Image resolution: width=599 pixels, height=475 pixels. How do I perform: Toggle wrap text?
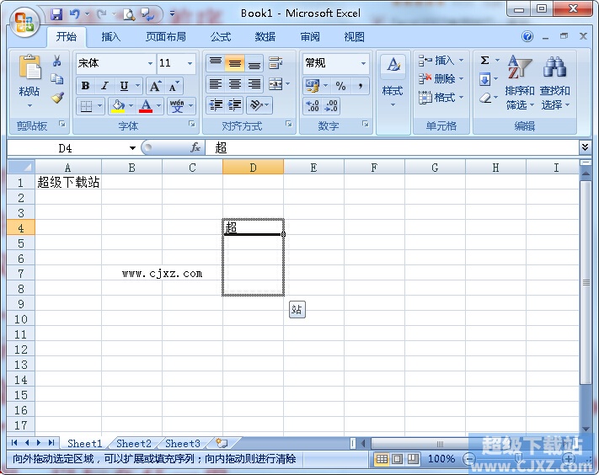click(275, 63)
